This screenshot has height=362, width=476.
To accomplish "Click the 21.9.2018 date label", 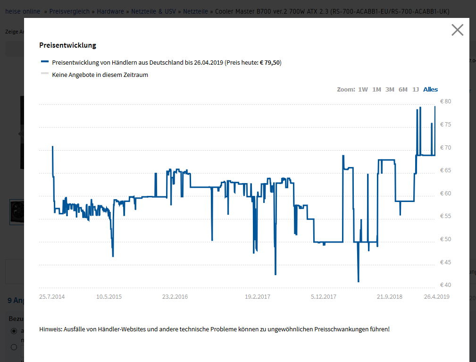I will pos(390,297).
